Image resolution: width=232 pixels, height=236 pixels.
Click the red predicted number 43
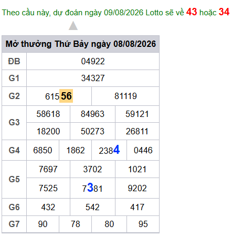point(192,12)
